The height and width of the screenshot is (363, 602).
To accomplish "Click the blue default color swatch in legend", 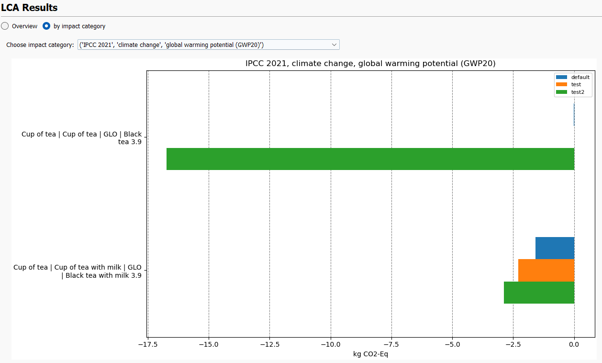I will (562, 77).
